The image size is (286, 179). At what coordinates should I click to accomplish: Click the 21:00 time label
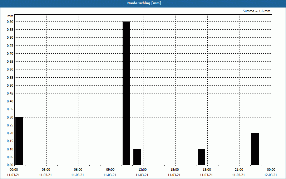[239, 170]
